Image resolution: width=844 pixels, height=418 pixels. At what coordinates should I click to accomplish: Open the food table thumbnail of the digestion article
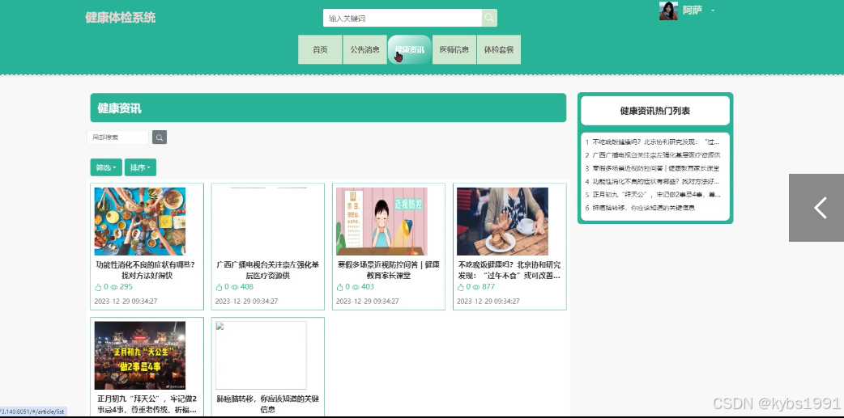pyautogui.click(x=140, y=222)
